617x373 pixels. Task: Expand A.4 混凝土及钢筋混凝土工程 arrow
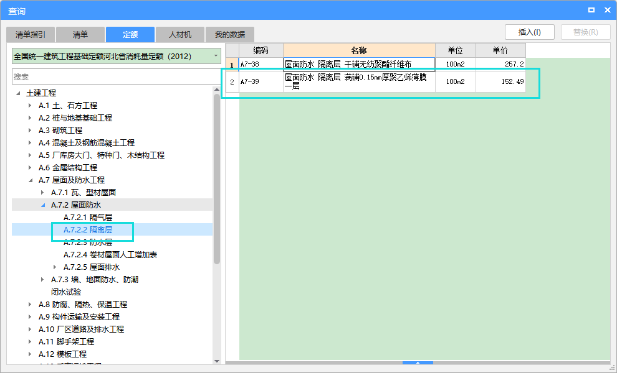click(30, 143)
